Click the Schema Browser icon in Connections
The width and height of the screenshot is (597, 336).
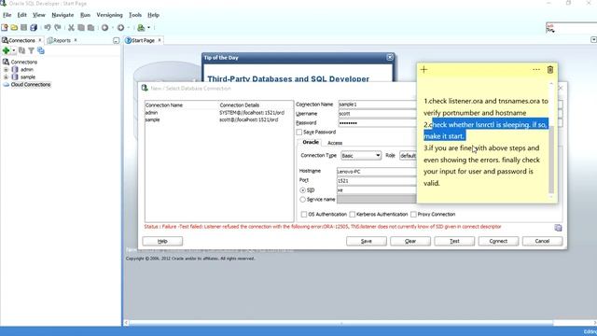click(41, 50)
